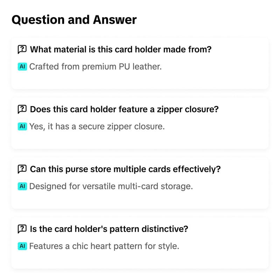Click question icon beside pattern distinctive question
Image resolution: width=280 pixels, height=280 pixels.
point(22,229)
